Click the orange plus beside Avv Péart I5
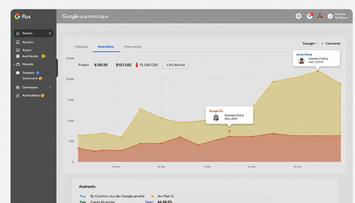Screen dimensions: 355x203 tap(152, 196)
